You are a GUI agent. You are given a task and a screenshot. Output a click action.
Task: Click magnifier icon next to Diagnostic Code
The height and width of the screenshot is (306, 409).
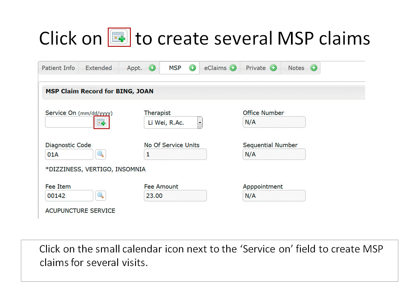[101, 154]
